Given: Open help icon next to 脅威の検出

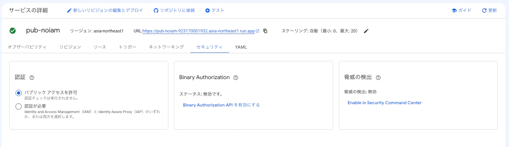Looking at the screenshot, I should tap(378, 78).
